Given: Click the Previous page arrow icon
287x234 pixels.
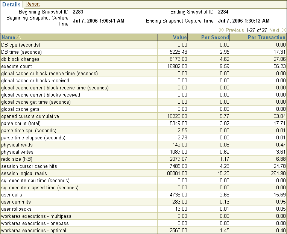Looking at the screenshot, I should pyautogui.click(x=221, y=30).
